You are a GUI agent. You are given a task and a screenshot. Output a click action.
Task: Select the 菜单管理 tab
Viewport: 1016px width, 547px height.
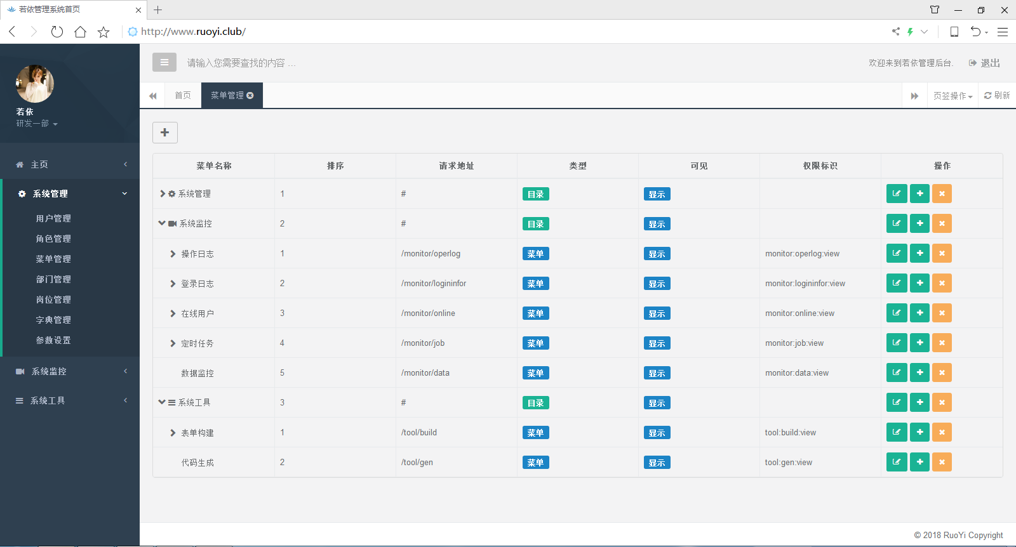[227, 95]
